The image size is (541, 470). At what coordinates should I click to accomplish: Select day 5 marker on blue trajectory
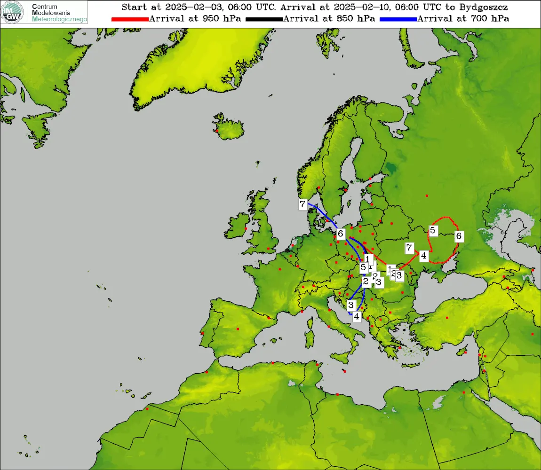click(x=363, y=267)
